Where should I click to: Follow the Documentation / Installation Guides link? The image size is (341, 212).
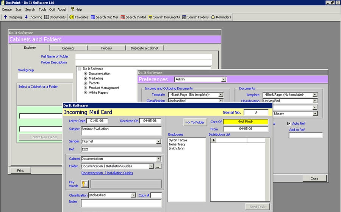pyautogui.click(x=107, y=173)
